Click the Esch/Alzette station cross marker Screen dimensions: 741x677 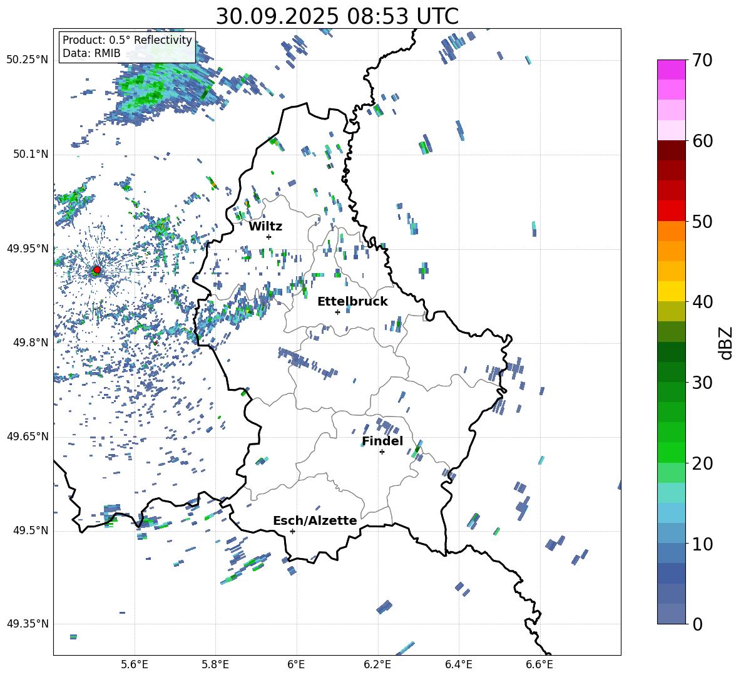coord(292,531)
